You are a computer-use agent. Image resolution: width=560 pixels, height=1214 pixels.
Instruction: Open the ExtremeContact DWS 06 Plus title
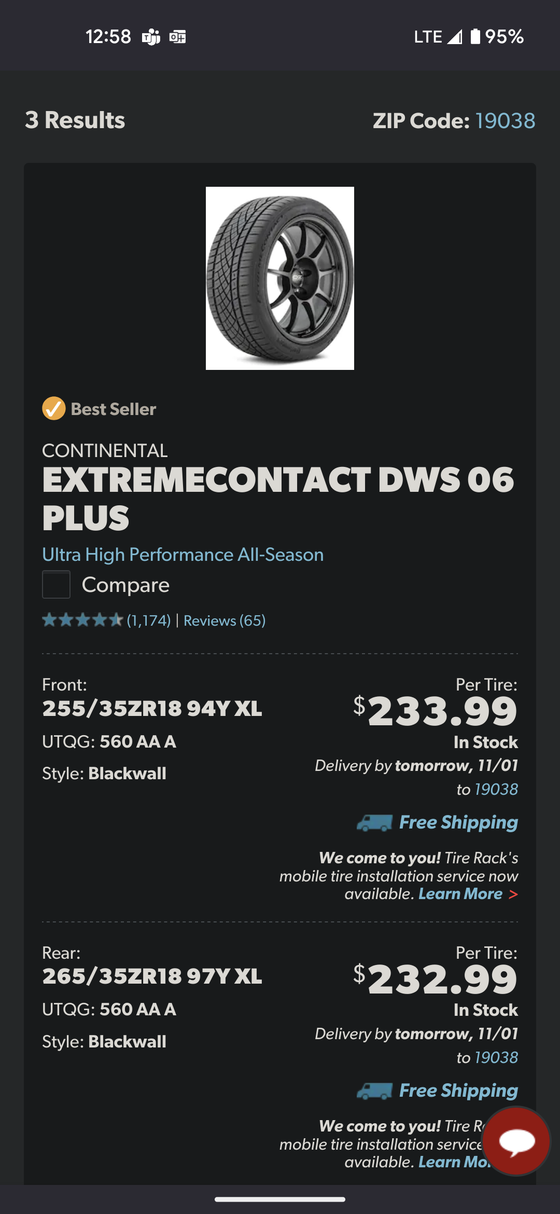278,498
